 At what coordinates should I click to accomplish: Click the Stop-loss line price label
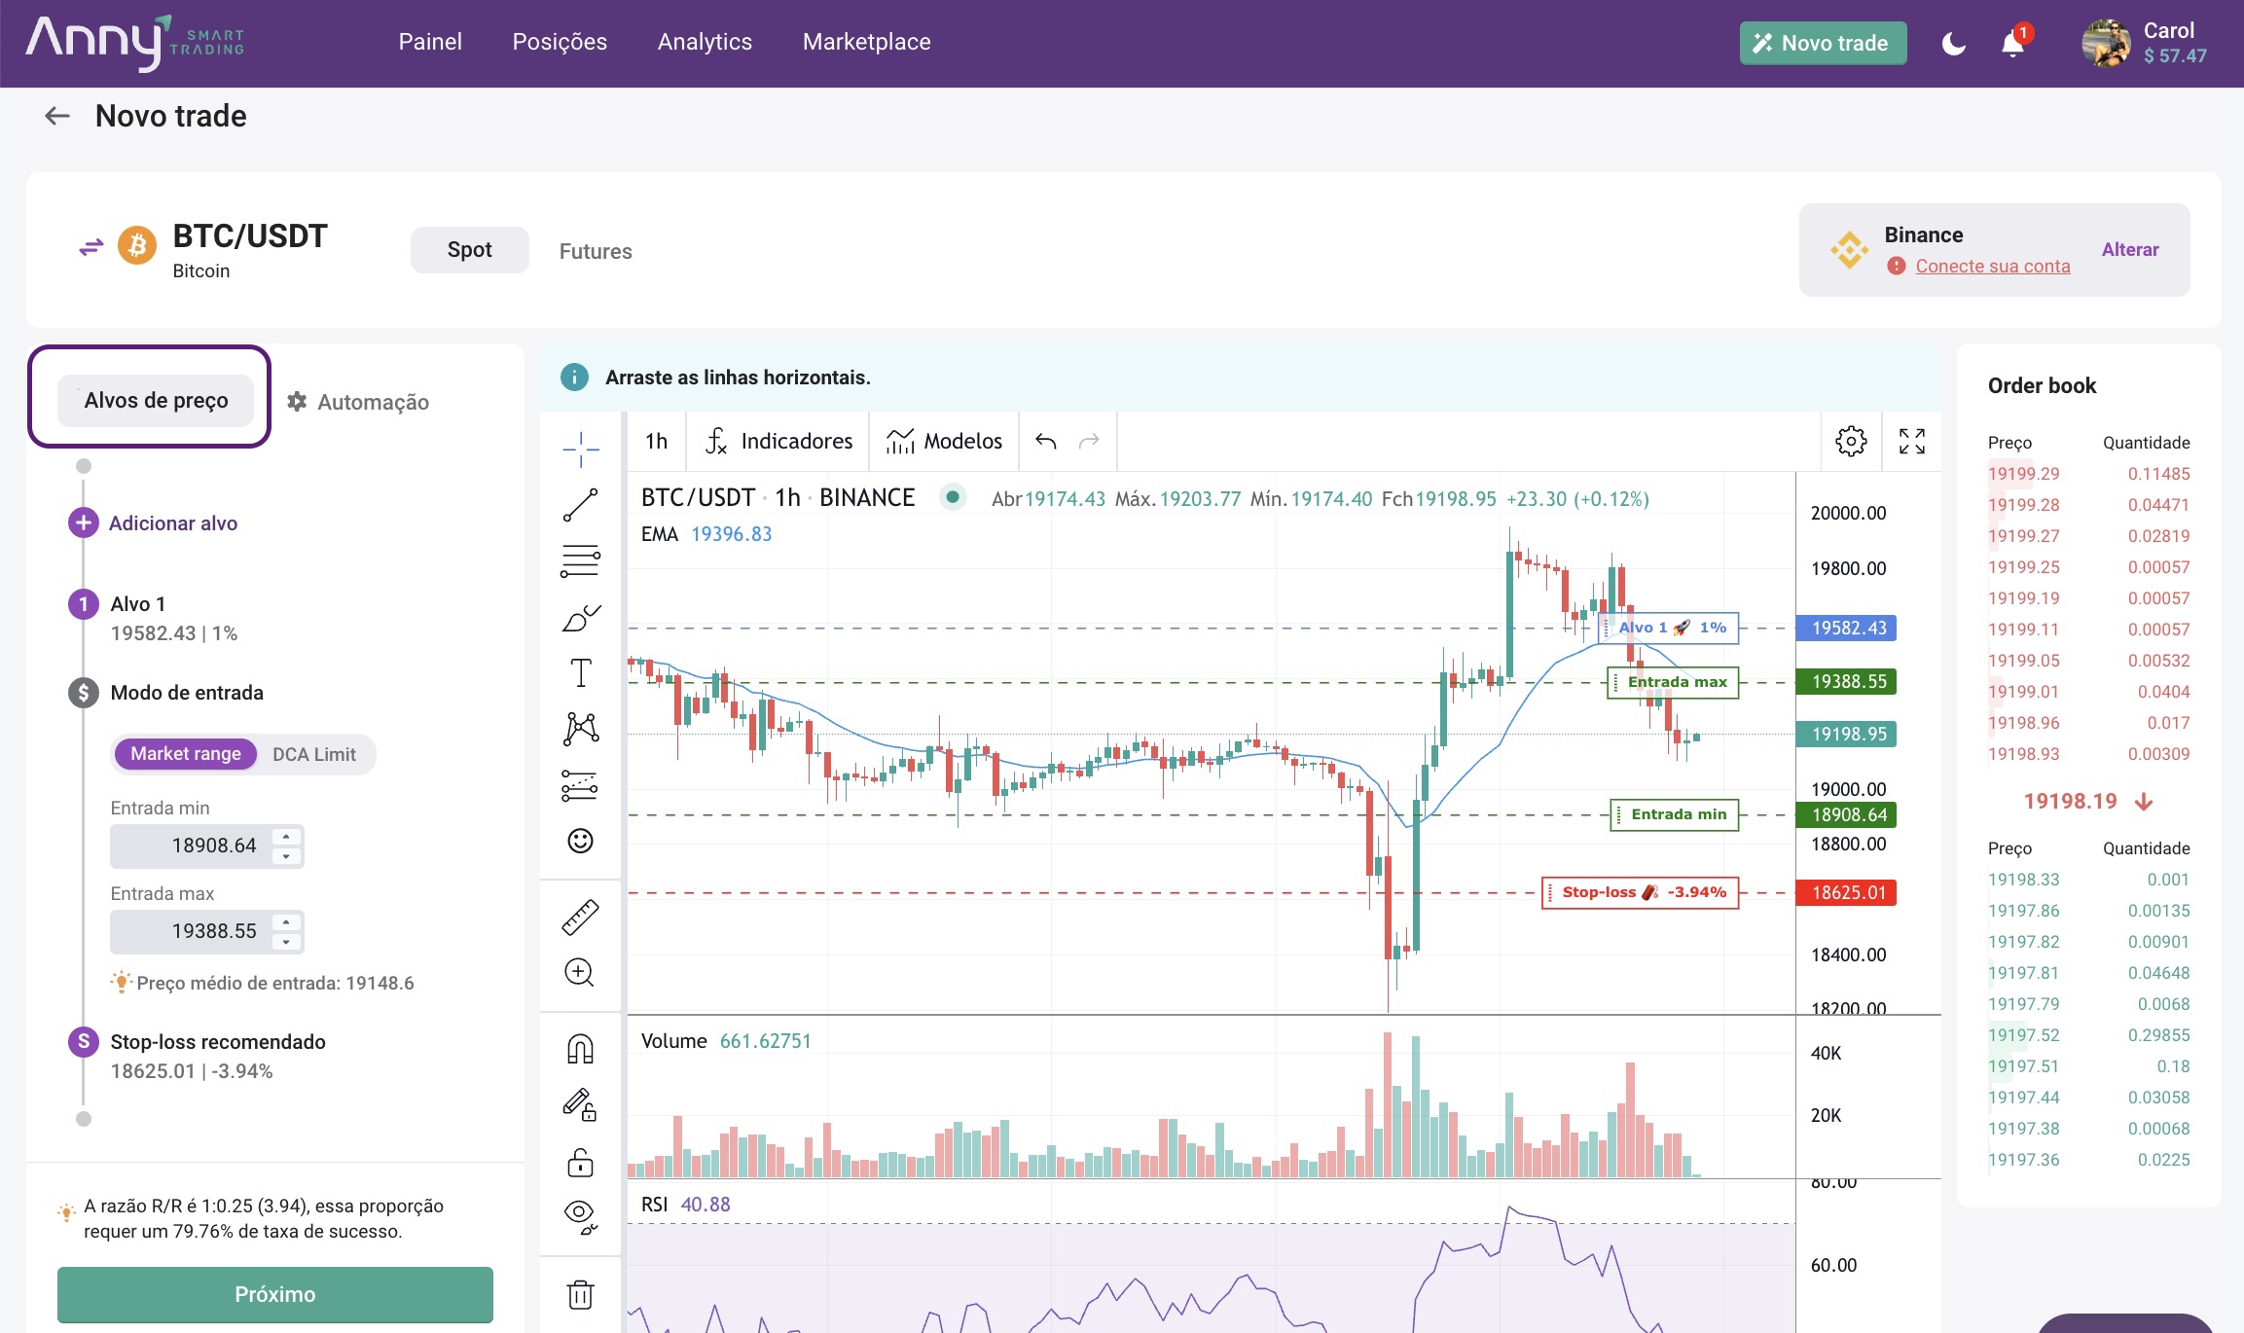pyautogui.click(x=1848, y=892)
